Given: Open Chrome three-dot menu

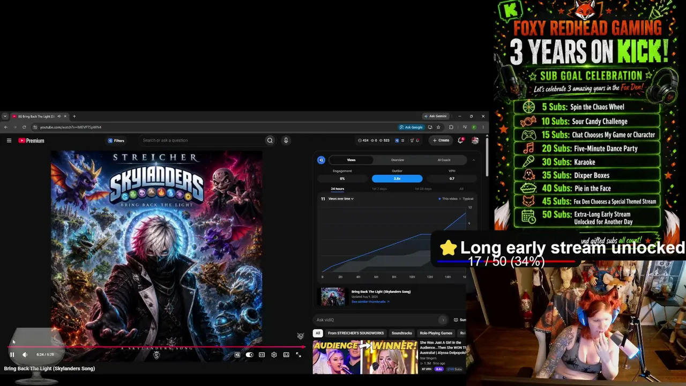Looking at the screenshot, I should 483,127.
